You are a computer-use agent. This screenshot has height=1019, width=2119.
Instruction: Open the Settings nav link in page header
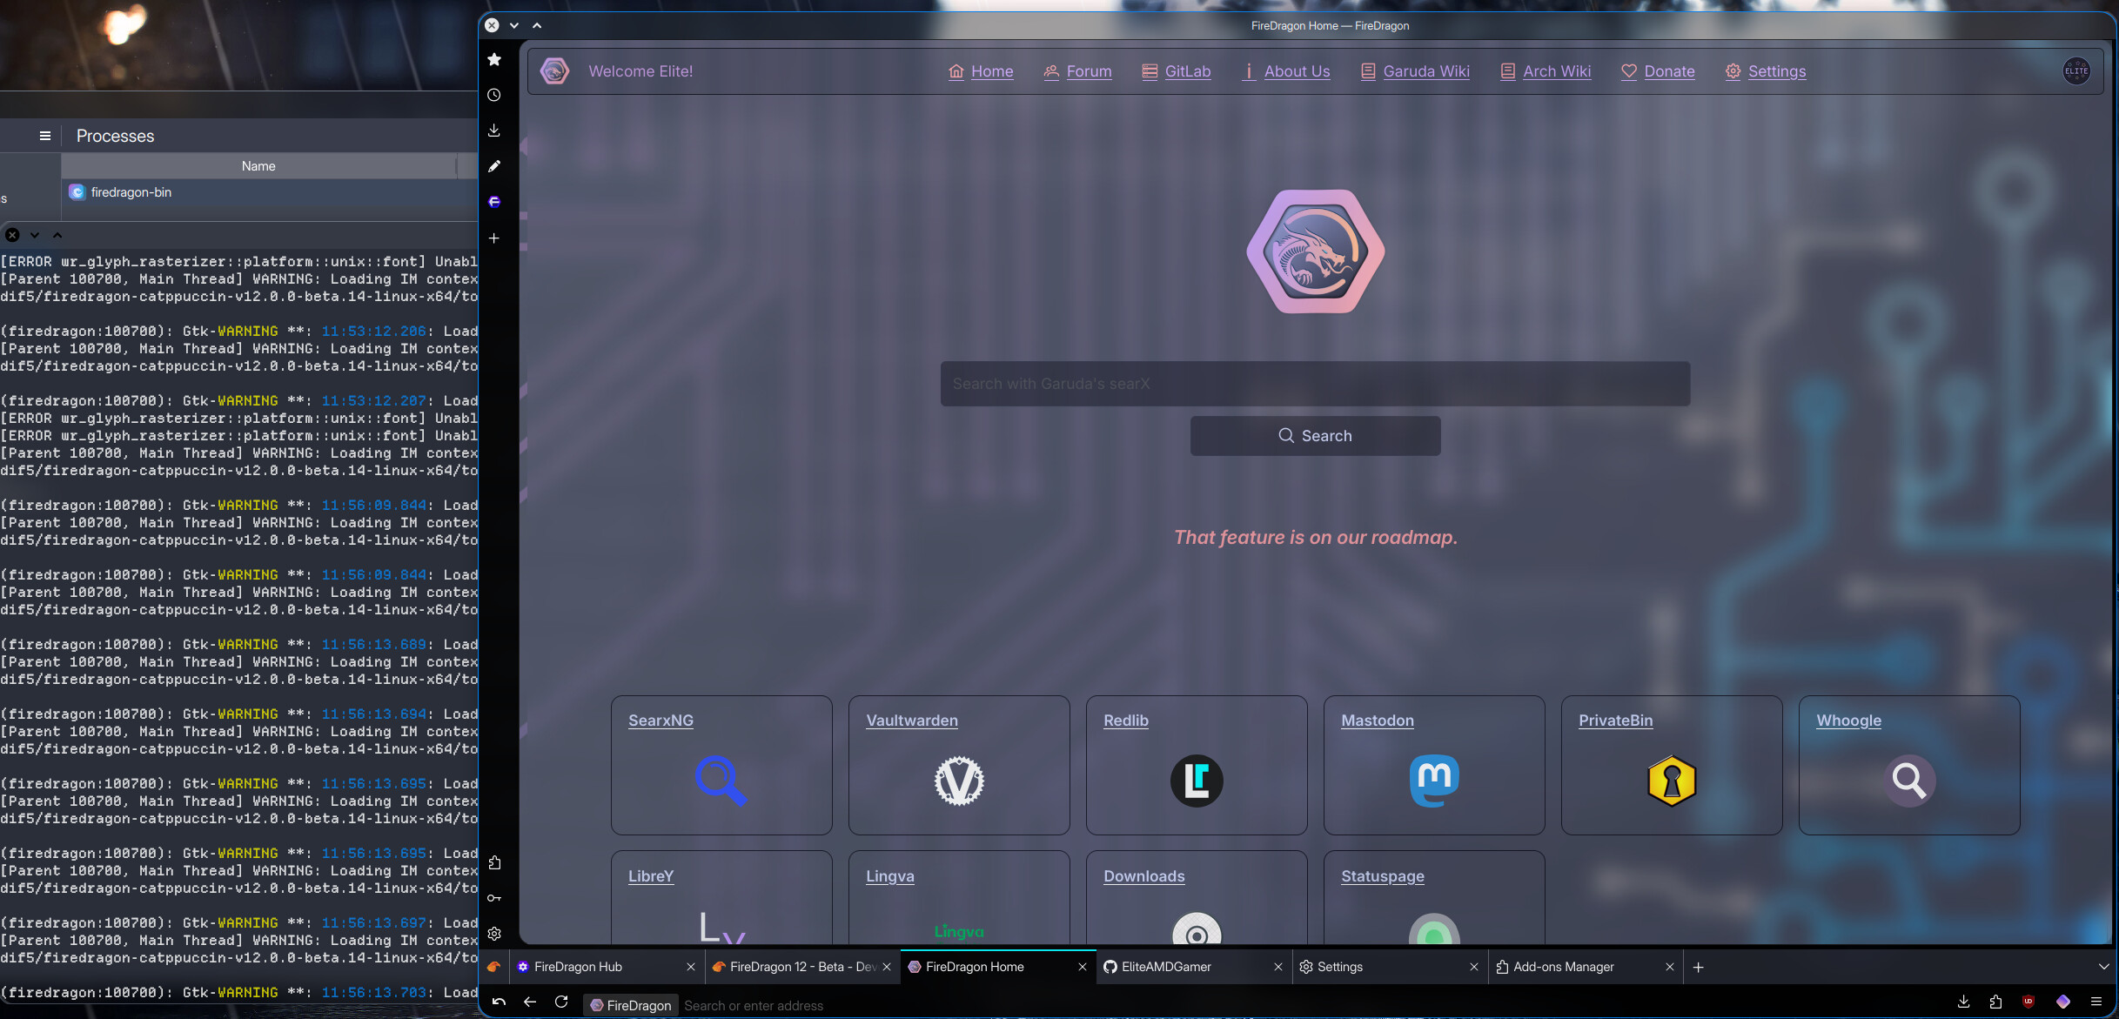coord(1765,71)
